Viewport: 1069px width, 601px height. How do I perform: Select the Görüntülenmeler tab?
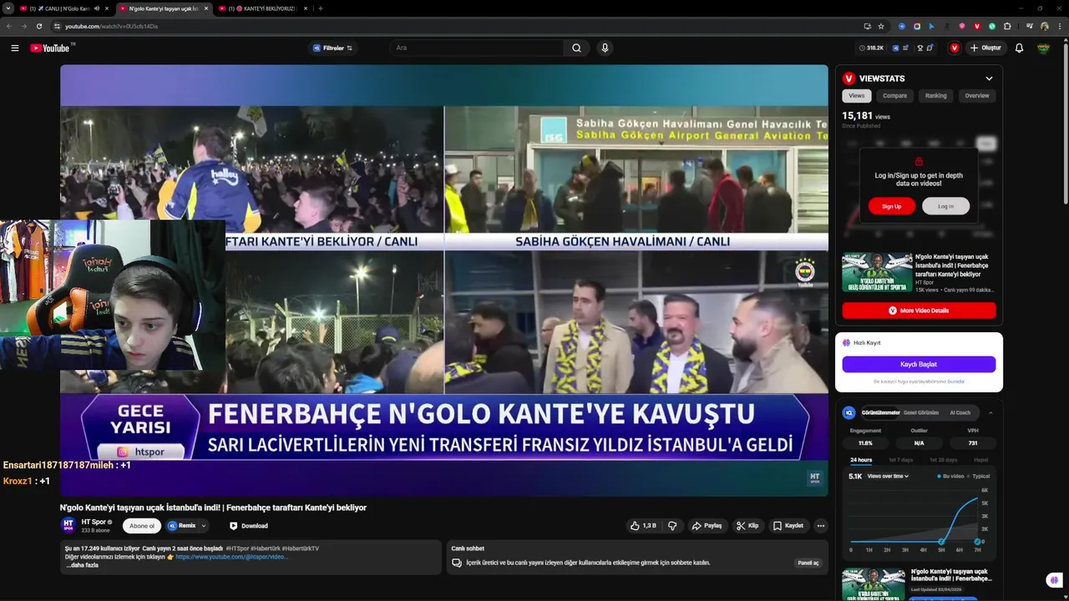tap(880, 412)
